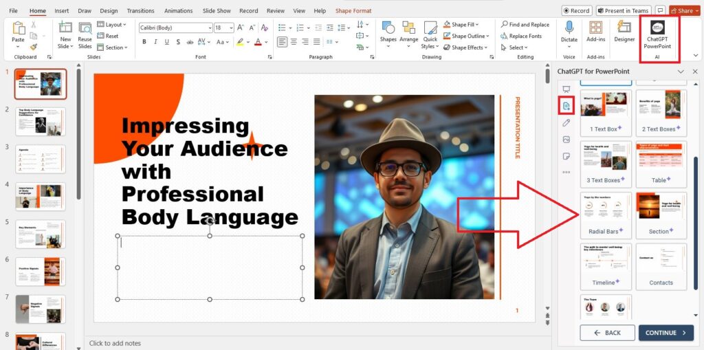Justify the paragraph text
The height and width of the screenshot is (350, 704).
tap(316, 42)
